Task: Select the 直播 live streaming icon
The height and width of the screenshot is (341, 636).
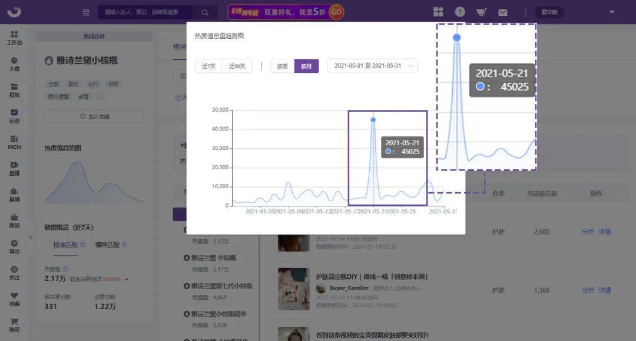Action: coord(14,170)
